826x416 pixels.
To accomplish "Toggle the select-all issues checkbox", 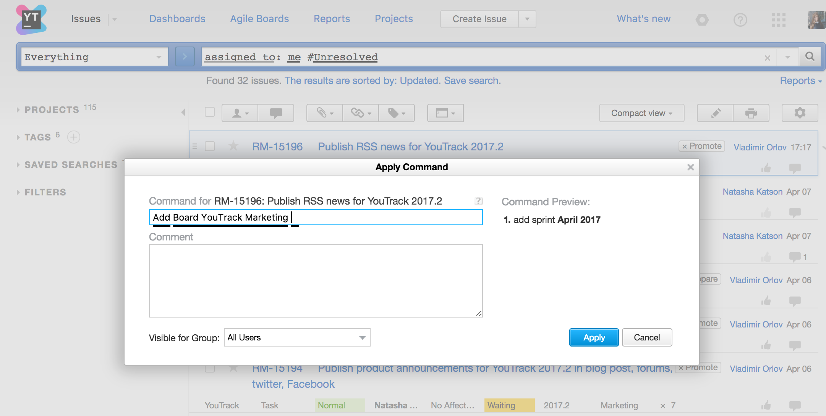I will pos(210,112).
